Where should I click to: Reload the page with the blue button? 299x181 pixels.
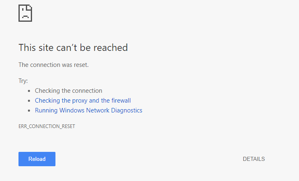tap(37, 159)
